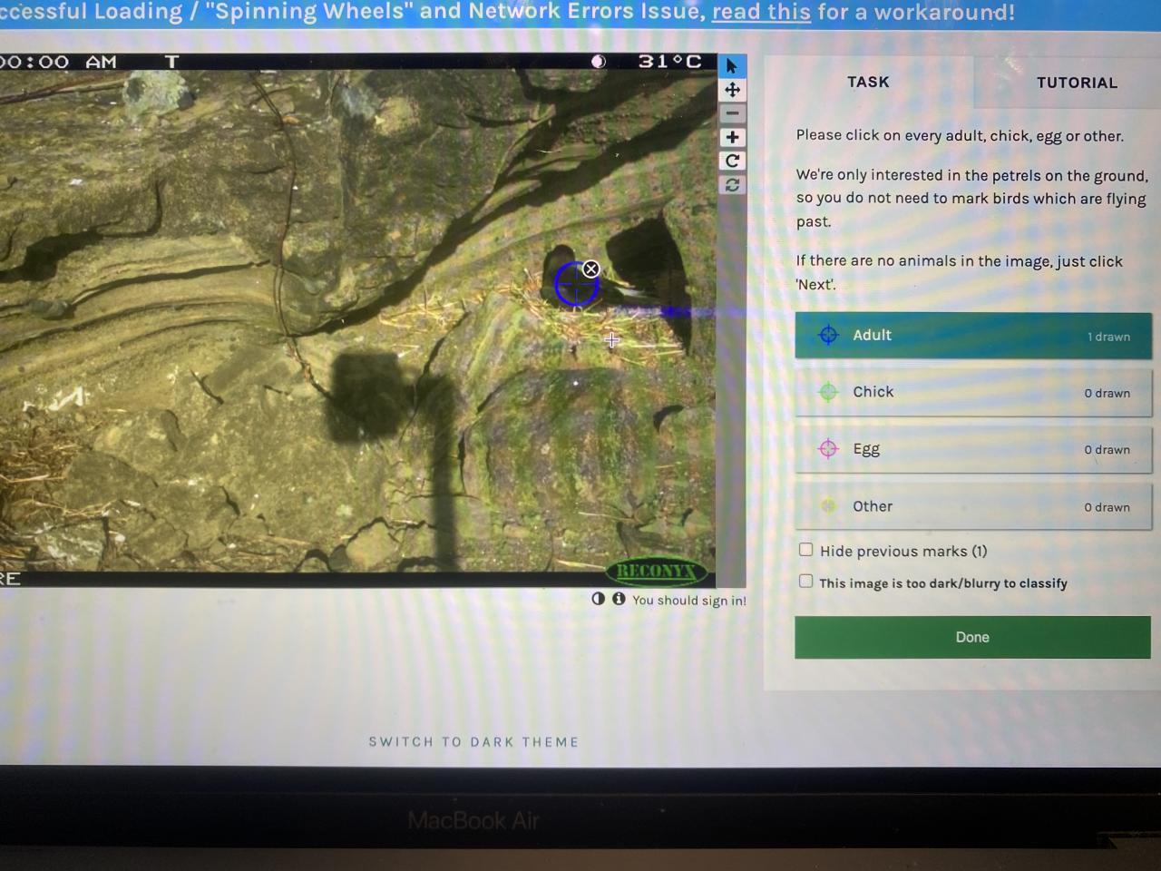The width and height of the screenshot is (1161, 871).
Task: Click the blue adult crosshair mark
Action: pyautogui.click(x=575, y=284)
